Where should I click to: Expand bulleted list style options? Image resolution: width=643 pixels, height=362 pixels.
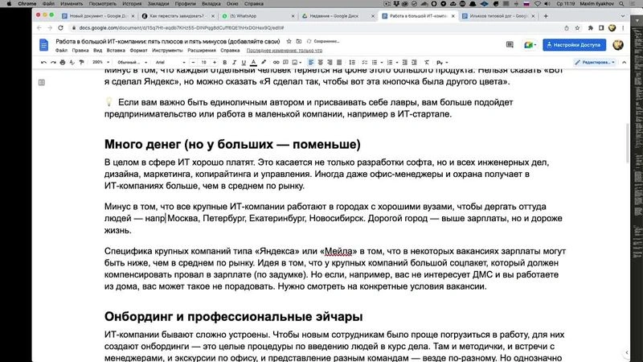click(381, 63)
